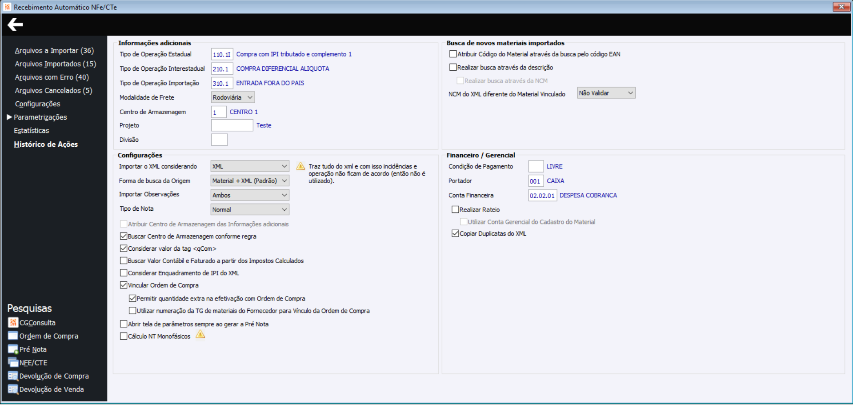
Task: Click 'COMPRA DIFERENCIAL ALIQUOTA' text
Action: tap(283, 68)
